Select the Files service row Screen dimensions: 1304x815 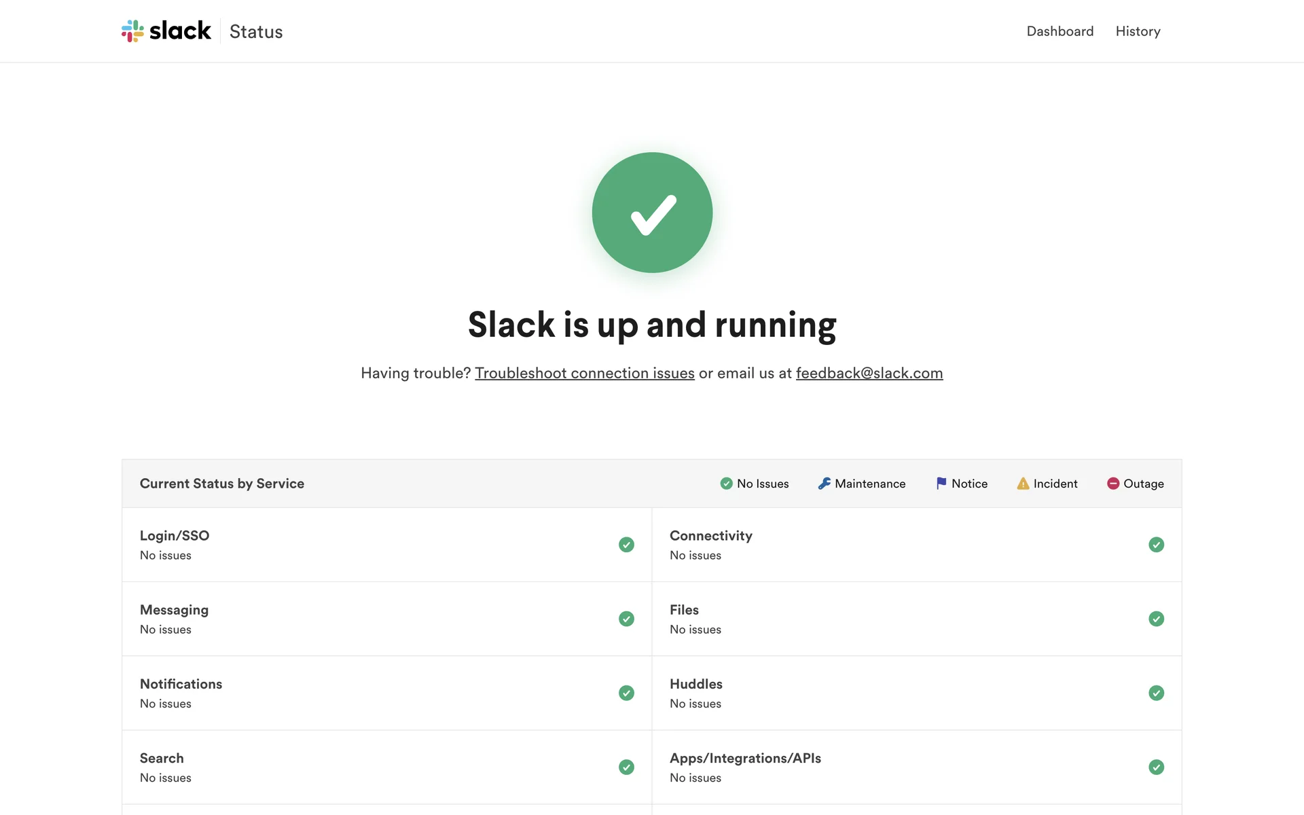(x=916, y=619)
